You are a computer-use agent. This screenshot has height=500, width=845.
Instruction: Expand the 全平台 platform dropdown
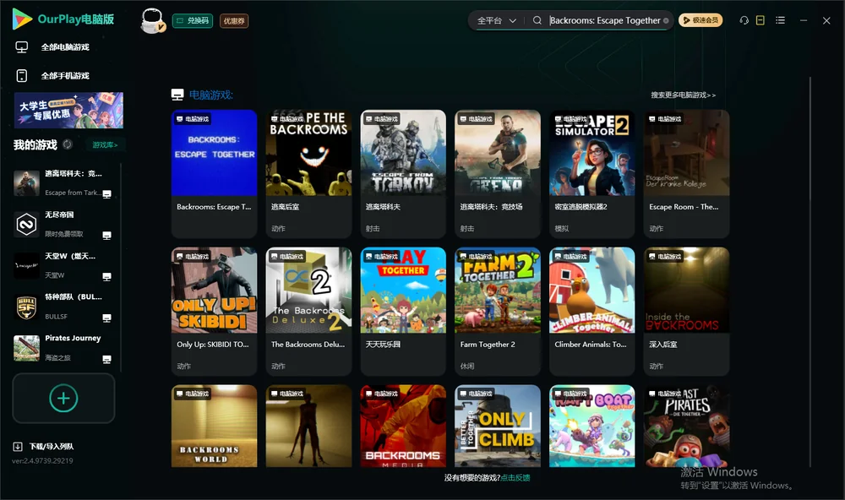[496, 20]
